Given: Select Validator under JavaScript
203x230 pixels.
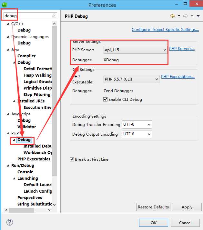Looking at the screenshot, I should [26, 127].
